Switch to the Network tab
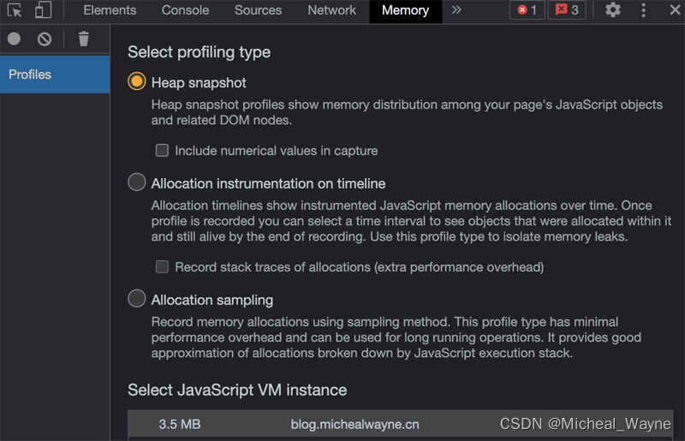Screen dimensions: 685x441 point(331,10)
